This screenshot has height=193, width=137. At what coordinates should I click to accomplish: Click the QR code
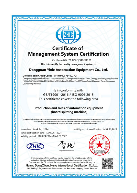108,164
